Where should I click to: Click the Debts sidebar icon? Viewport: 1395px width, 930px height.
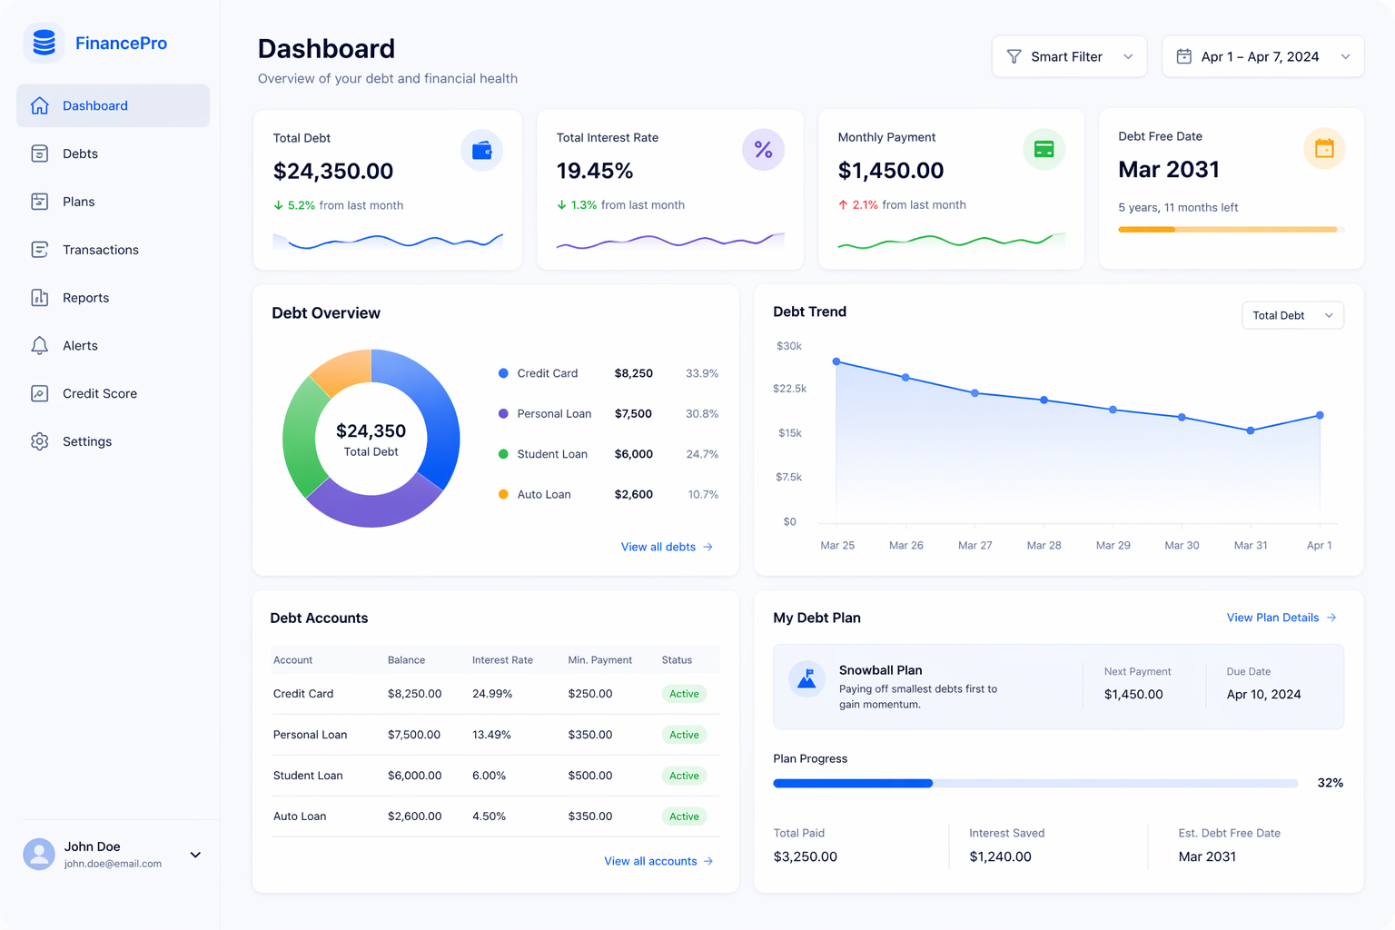[39, 153]
